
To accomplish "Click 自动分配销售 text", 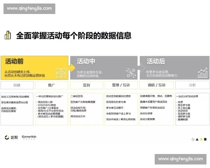I will [x=147, y=119].
